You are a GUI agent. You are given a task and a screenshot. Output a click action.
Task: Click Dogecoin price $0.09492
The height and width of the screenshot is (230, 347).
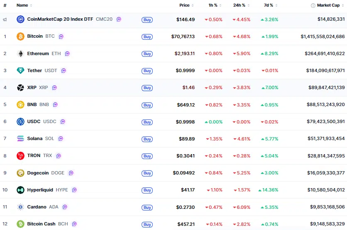[184, 173]
